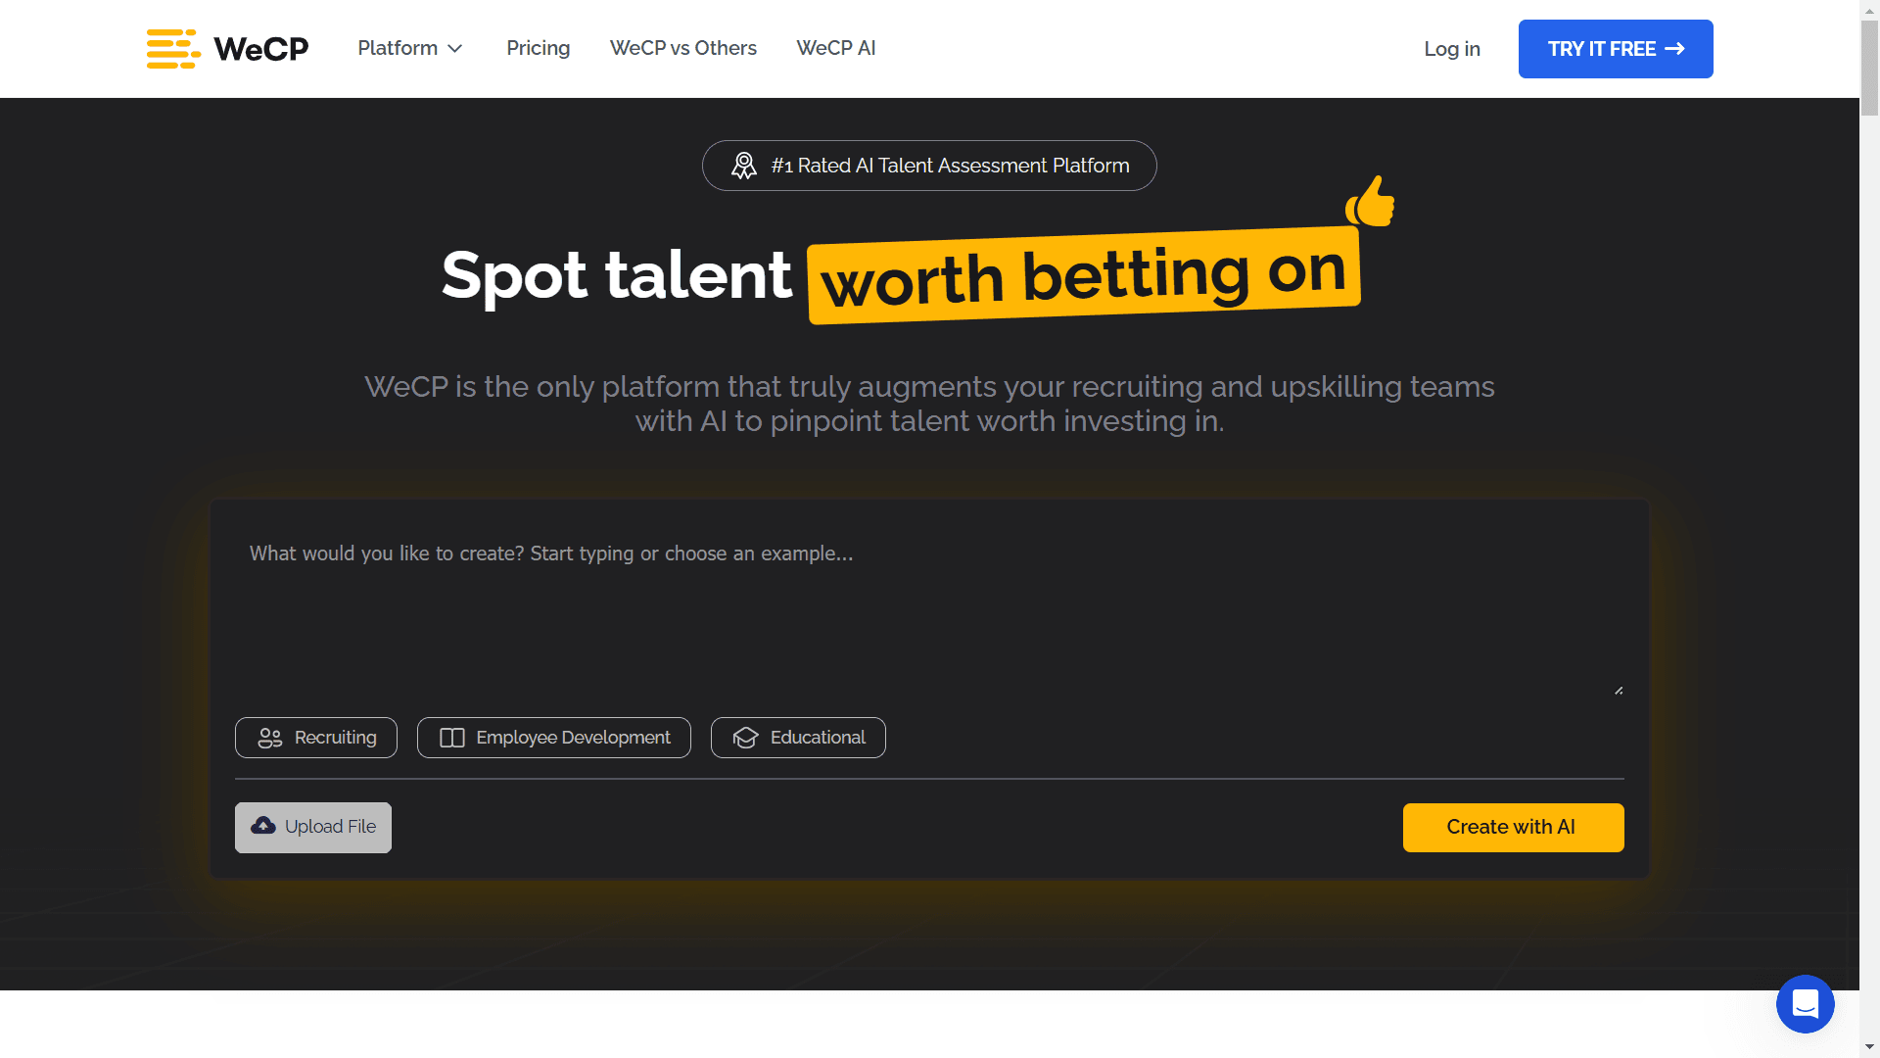Viewport: 1880px width, 1058px height.
Task: Focus the 'What would you like to create' textbox
Action: [x=928, y=607]
